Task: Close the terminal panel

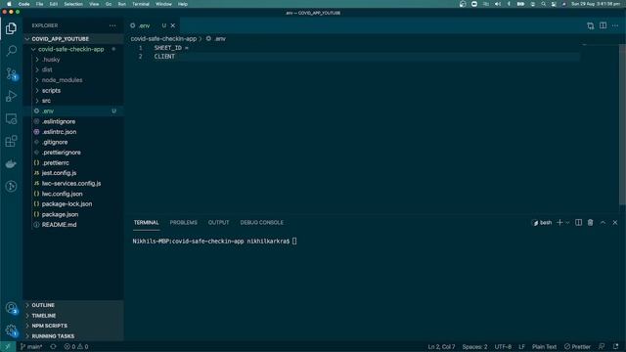Action: pos(615,222)
